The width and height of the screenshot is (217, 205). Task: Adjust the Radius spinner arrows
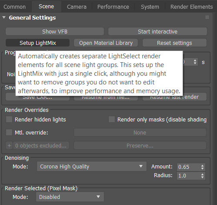click(x=202, y=176)
